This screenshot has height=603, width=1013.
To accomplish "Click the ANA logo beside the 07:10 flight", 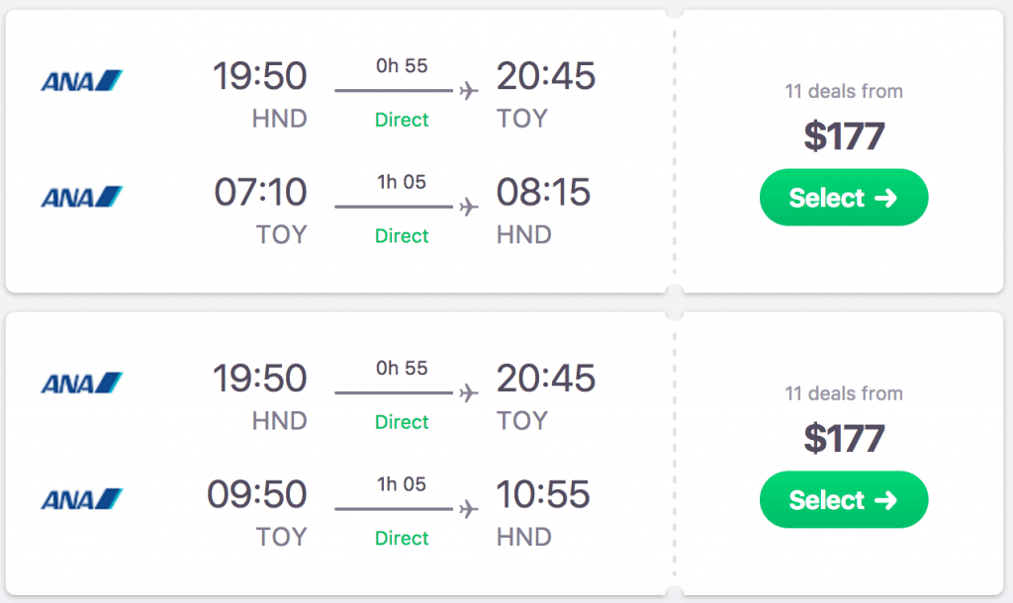I will tap(81, 197).
